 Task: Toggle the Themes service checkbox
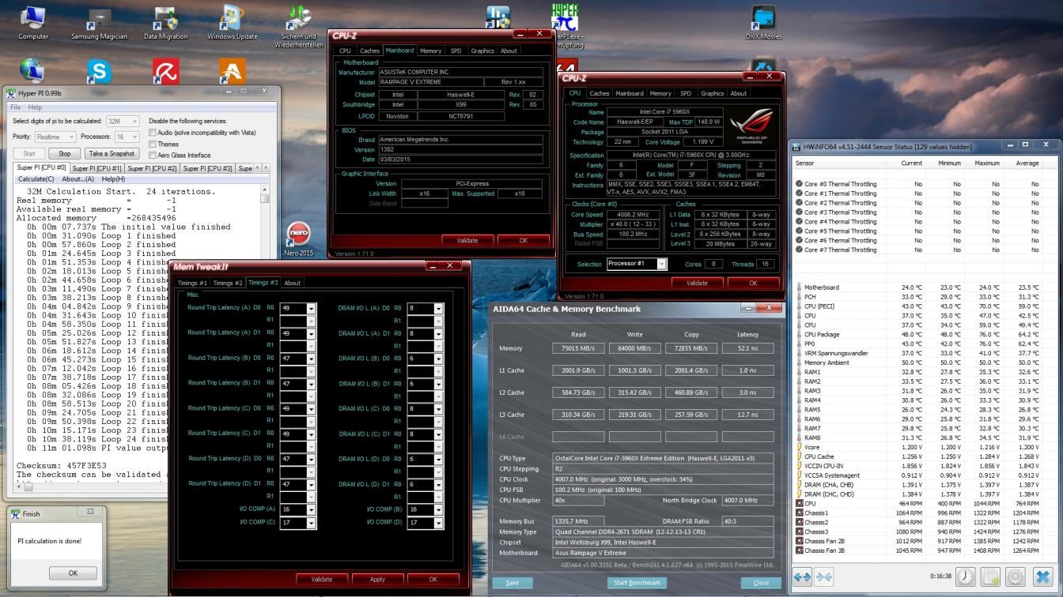click(x=153, y=144)
